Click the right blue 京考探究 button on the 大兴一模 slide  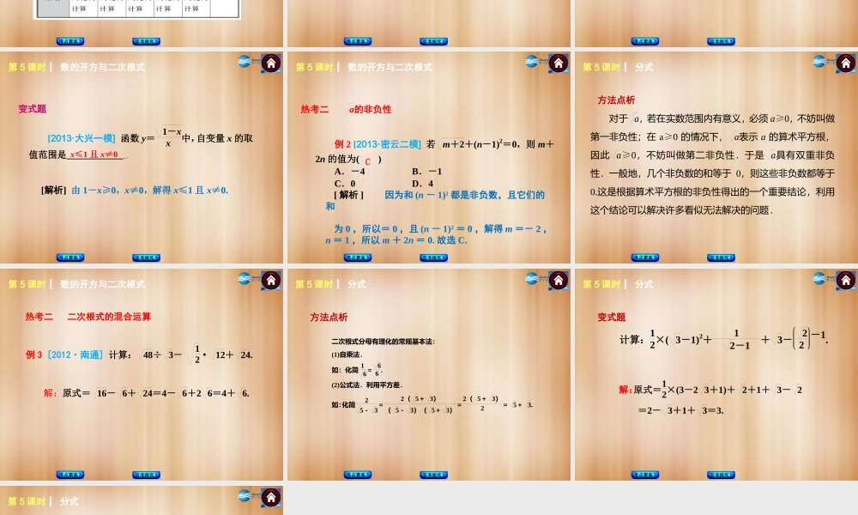146,257
